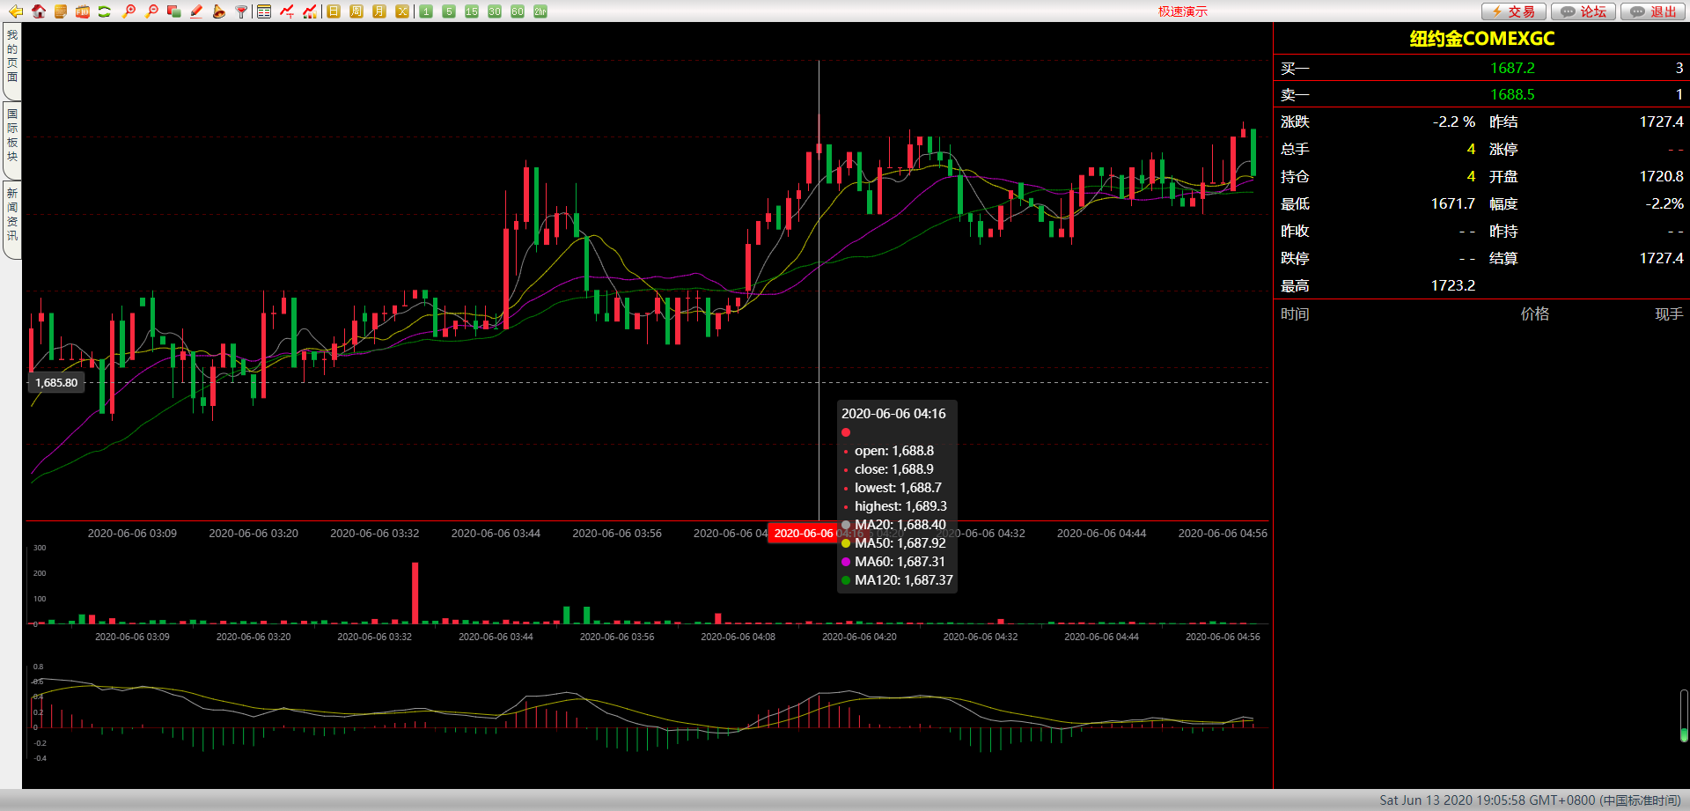
Task: Zoom in with the plus magnifier
Action: click(x=129, y=11)
